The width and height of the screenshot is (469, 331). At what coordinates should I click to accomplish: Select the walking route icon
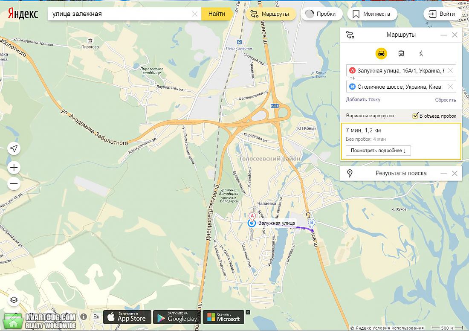coord(421,54)
